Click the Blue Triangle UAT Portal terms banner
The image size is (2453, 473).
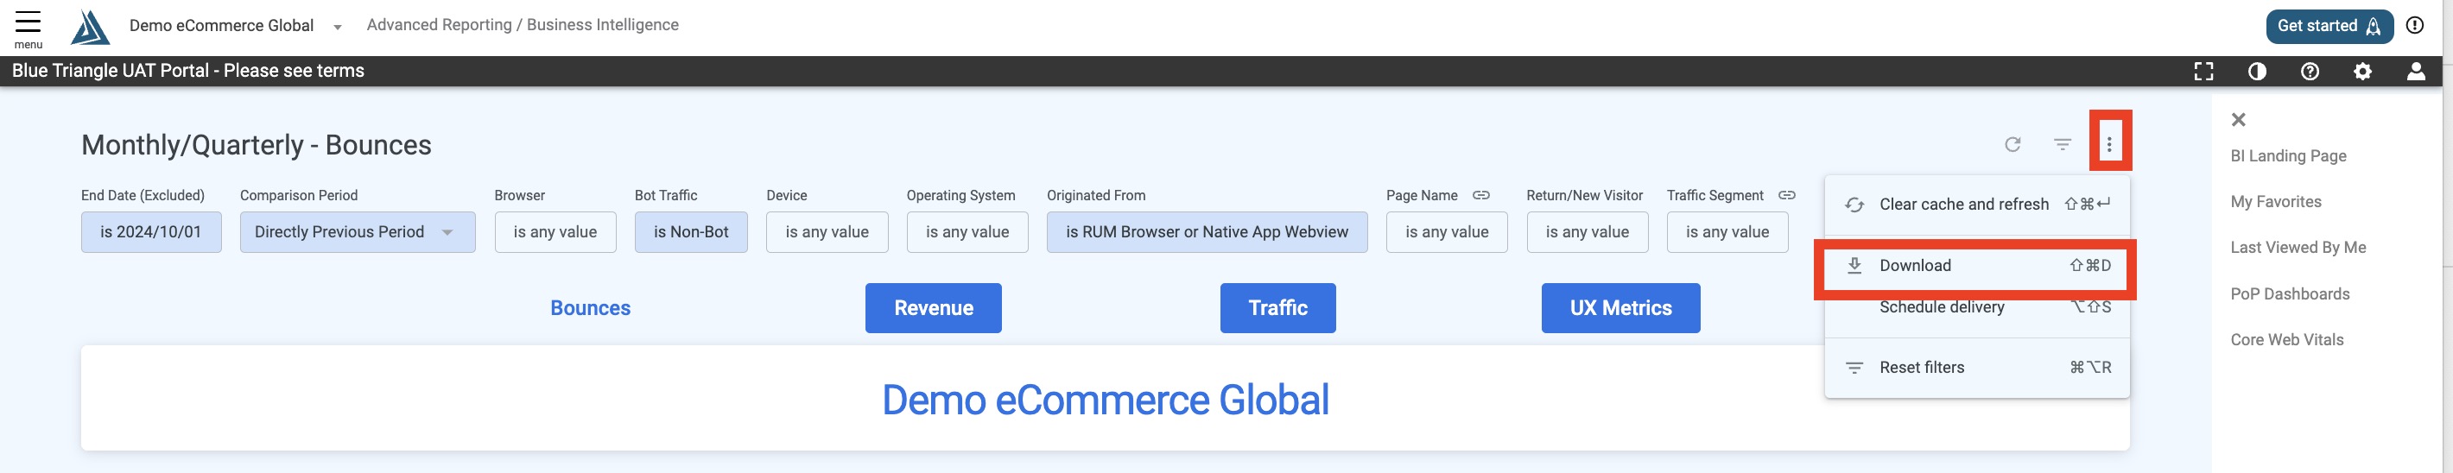point(187,72)
